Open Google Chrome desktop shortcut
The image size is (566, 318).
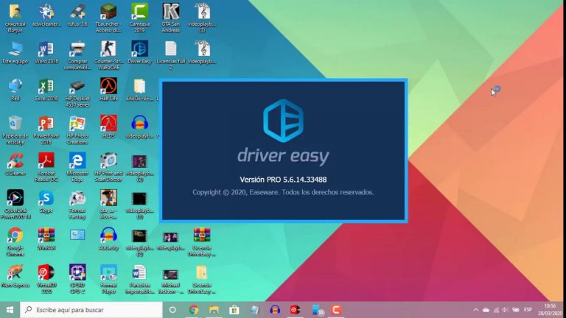point(15,242)
